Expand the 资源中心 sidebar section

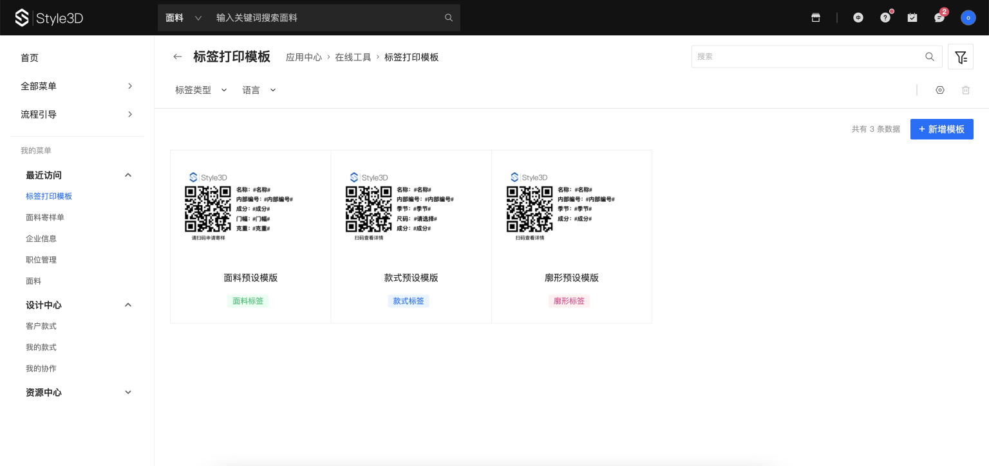coord(127,393)
